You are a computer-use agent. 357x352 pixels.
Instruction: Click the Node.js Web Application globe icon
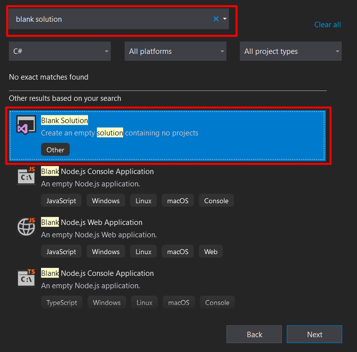click(x=26, y=226)
